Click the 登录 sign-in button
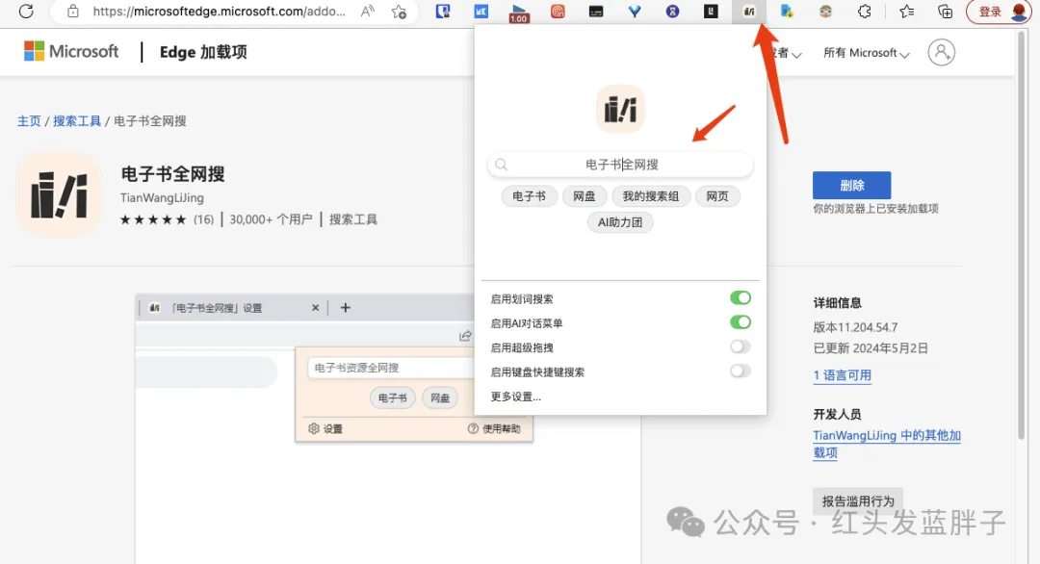Screen dimensions: 1040x564 tap(1001, 12)
